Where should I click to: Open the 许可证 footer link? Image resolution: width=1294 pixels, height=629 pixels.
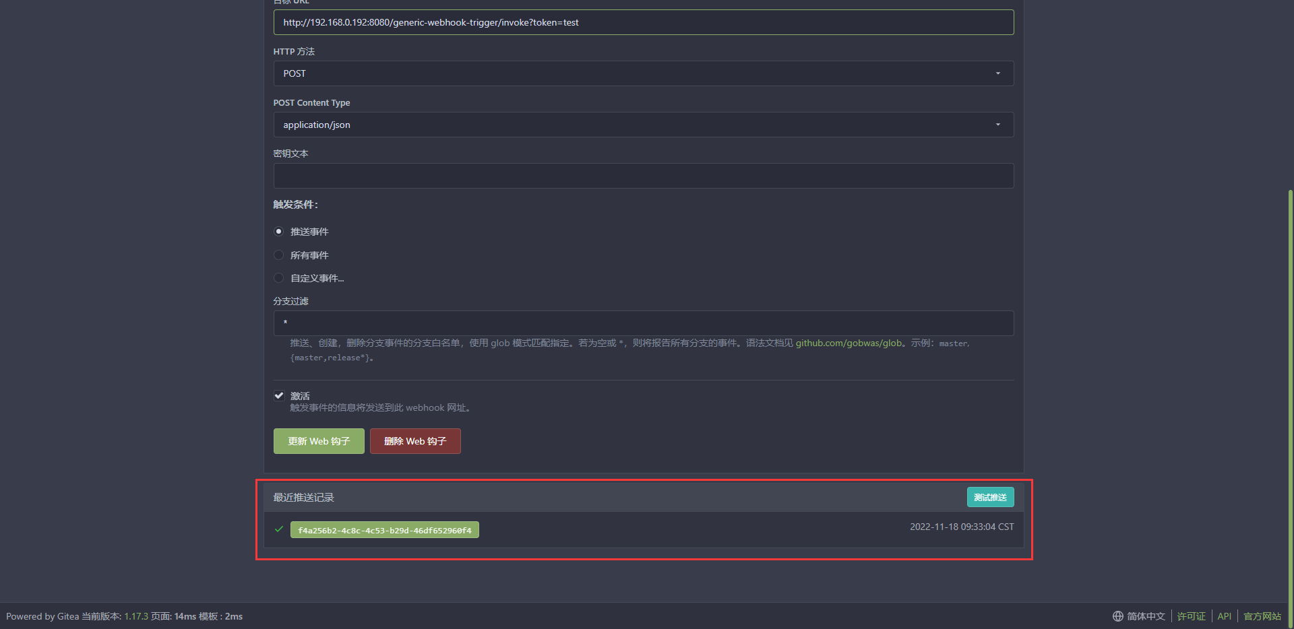[x=1191, y=616]
